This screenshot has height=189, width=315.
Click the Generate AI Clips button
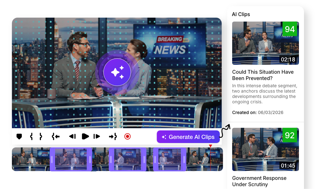(x=188, y=137)
